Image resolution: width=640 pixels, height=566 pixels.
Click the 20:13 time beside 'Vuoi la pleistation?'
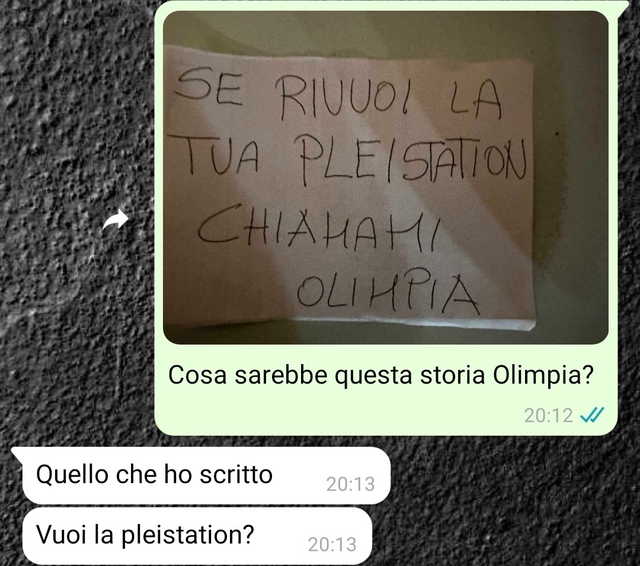click(x=332, y=544)
